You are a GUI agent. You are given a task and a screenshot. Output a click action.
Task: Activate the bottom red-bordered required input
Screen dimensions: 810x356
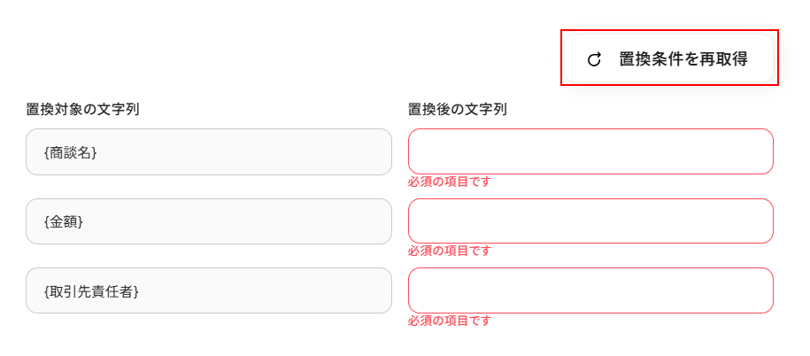pyautogui.click(x=590, y=290)
